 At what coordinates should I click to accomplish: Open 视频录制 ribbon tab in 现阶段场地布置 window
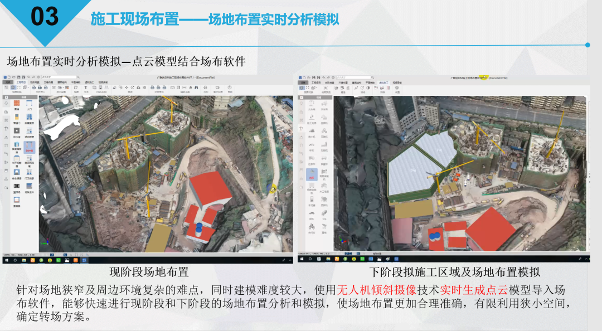(x=103, y=82)
